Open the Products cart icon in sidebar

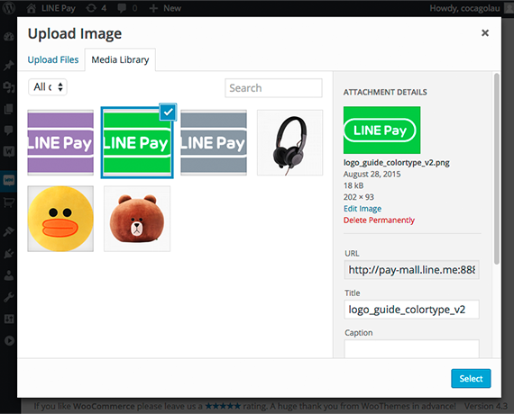[x=9, y=202]
